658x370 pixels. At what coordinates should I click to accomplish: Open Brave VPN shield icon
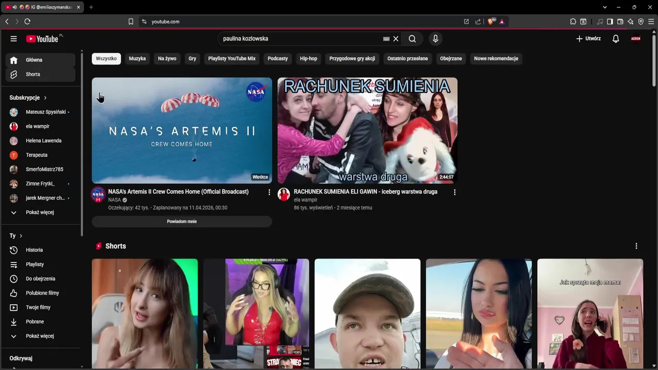(x=641, y=22)
